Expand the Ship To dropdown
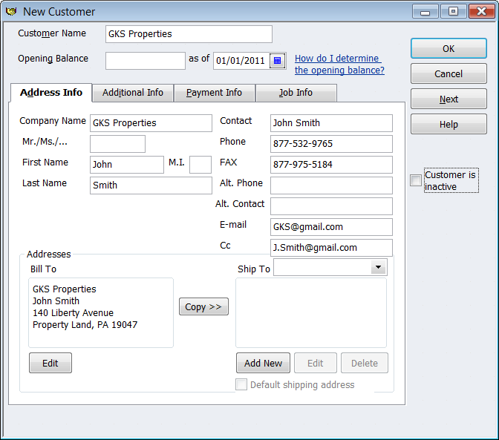 pos(378,267)
